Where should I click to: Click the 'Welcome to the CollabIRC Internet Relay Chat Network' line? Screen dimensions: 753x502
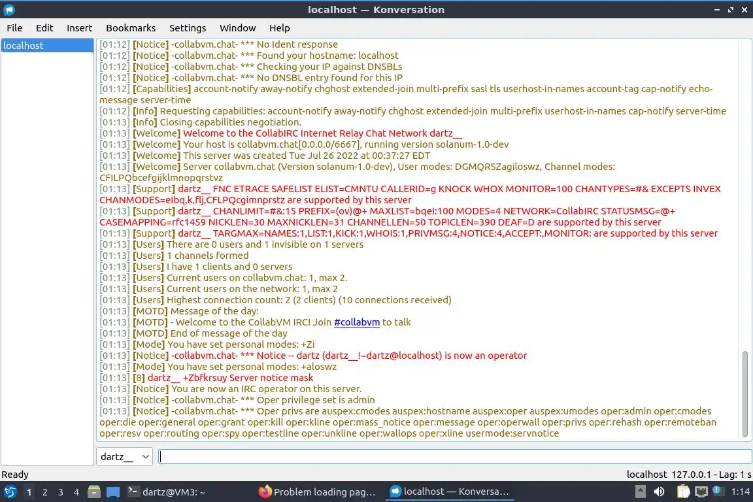281,133
